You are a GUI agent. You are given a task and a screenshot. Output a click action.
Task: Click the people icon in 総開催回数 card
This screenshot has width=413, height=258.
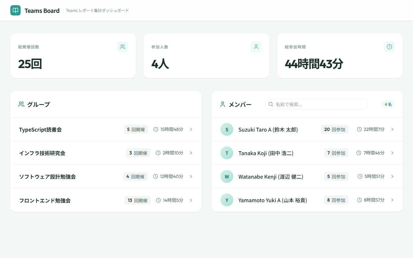click(123, 47)
